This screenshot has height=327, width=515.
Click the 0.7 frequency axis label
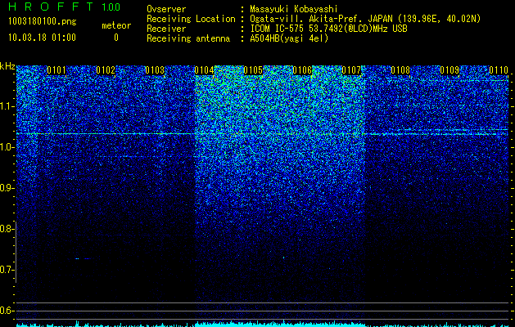point(7,270)
